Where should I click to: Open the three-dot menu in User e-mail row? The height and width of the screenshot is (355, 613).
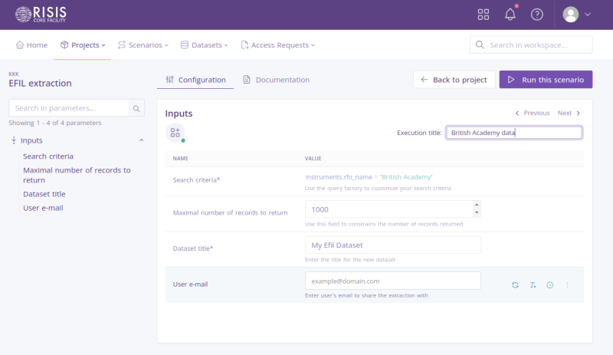[567, 285]
